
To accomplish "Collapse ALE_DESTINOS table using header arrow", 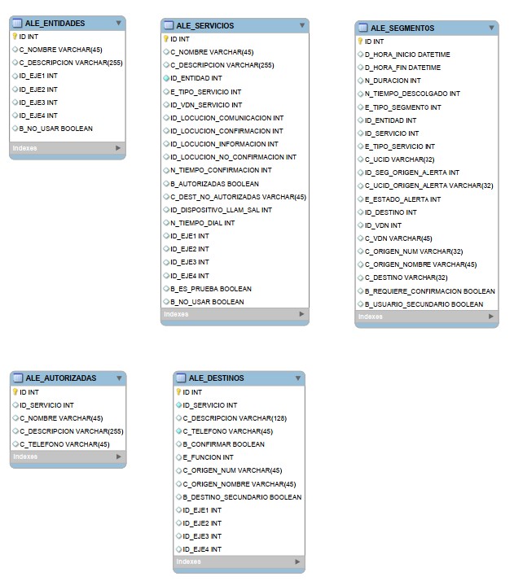I will [x=298, y=378].
